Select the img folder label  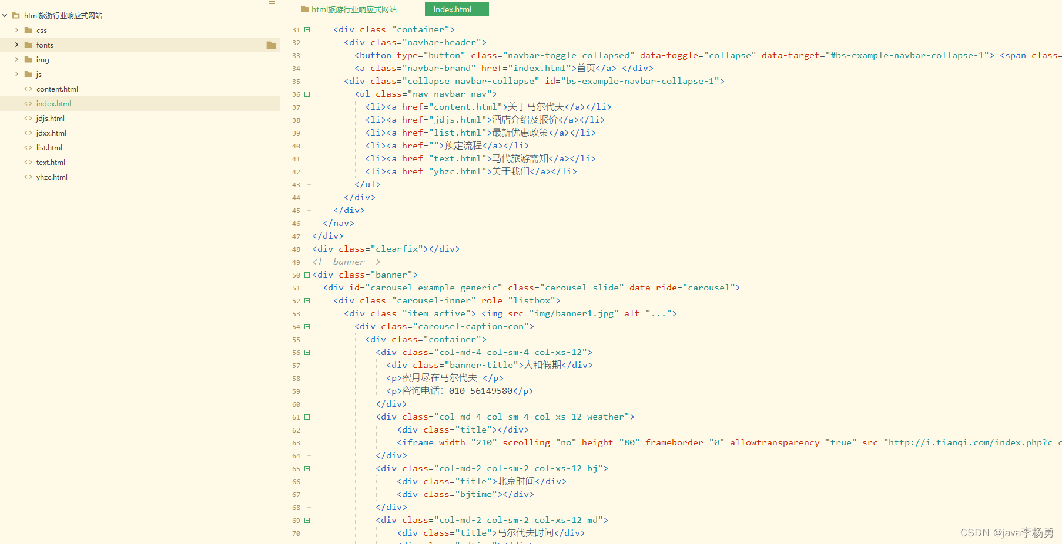43,60
